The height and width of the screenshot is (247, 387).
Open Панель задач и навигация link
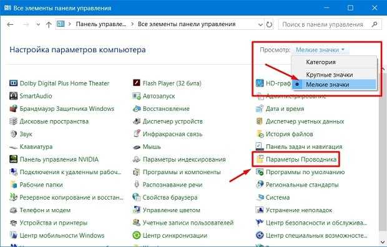click(304, 147)
